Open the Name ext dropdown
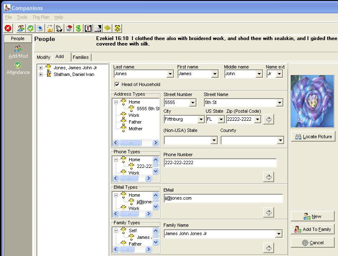Viewport: 338px width, 256px height. [x=279, y=74]
